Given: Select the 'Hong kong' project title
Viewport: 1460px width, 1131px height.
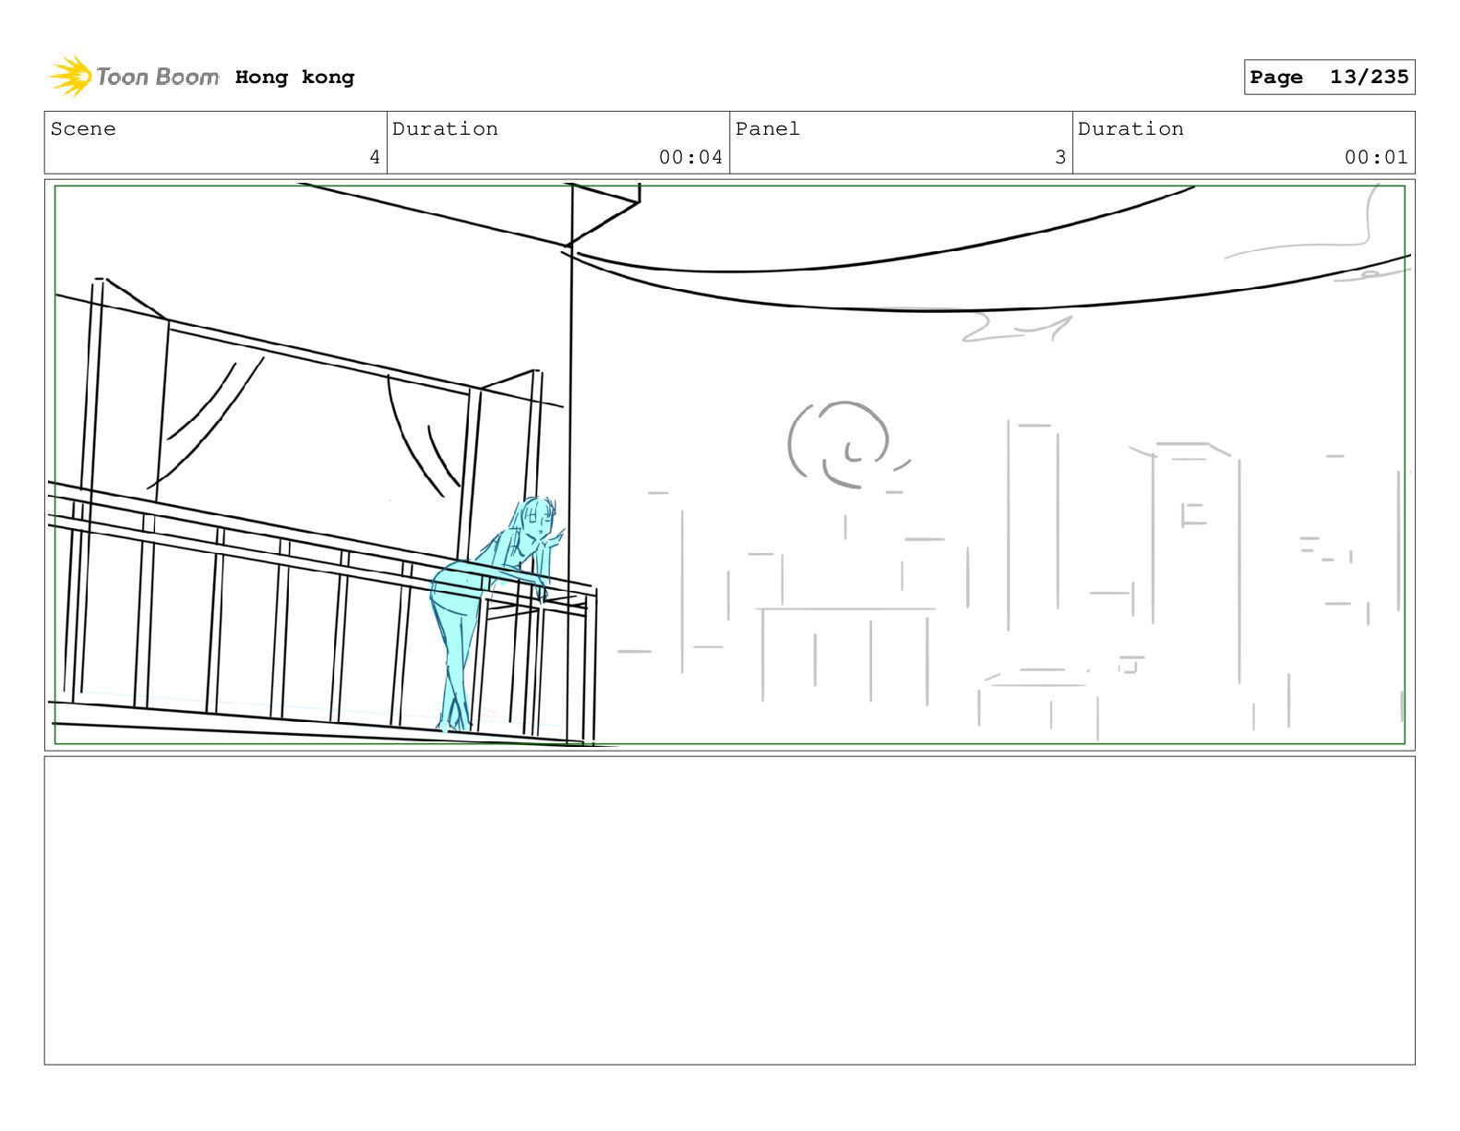Looking at the screenshot, I should [x=294, y=78].
